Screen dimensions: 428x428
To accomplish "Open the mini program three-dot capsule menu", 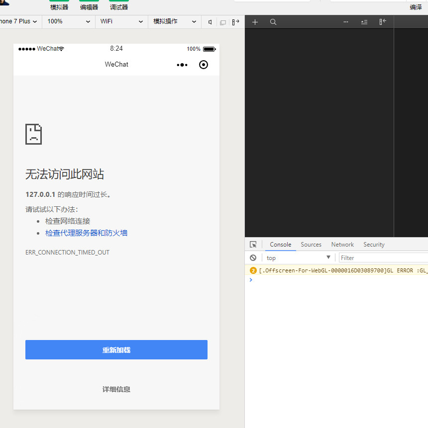I will [x=182, y=65].
